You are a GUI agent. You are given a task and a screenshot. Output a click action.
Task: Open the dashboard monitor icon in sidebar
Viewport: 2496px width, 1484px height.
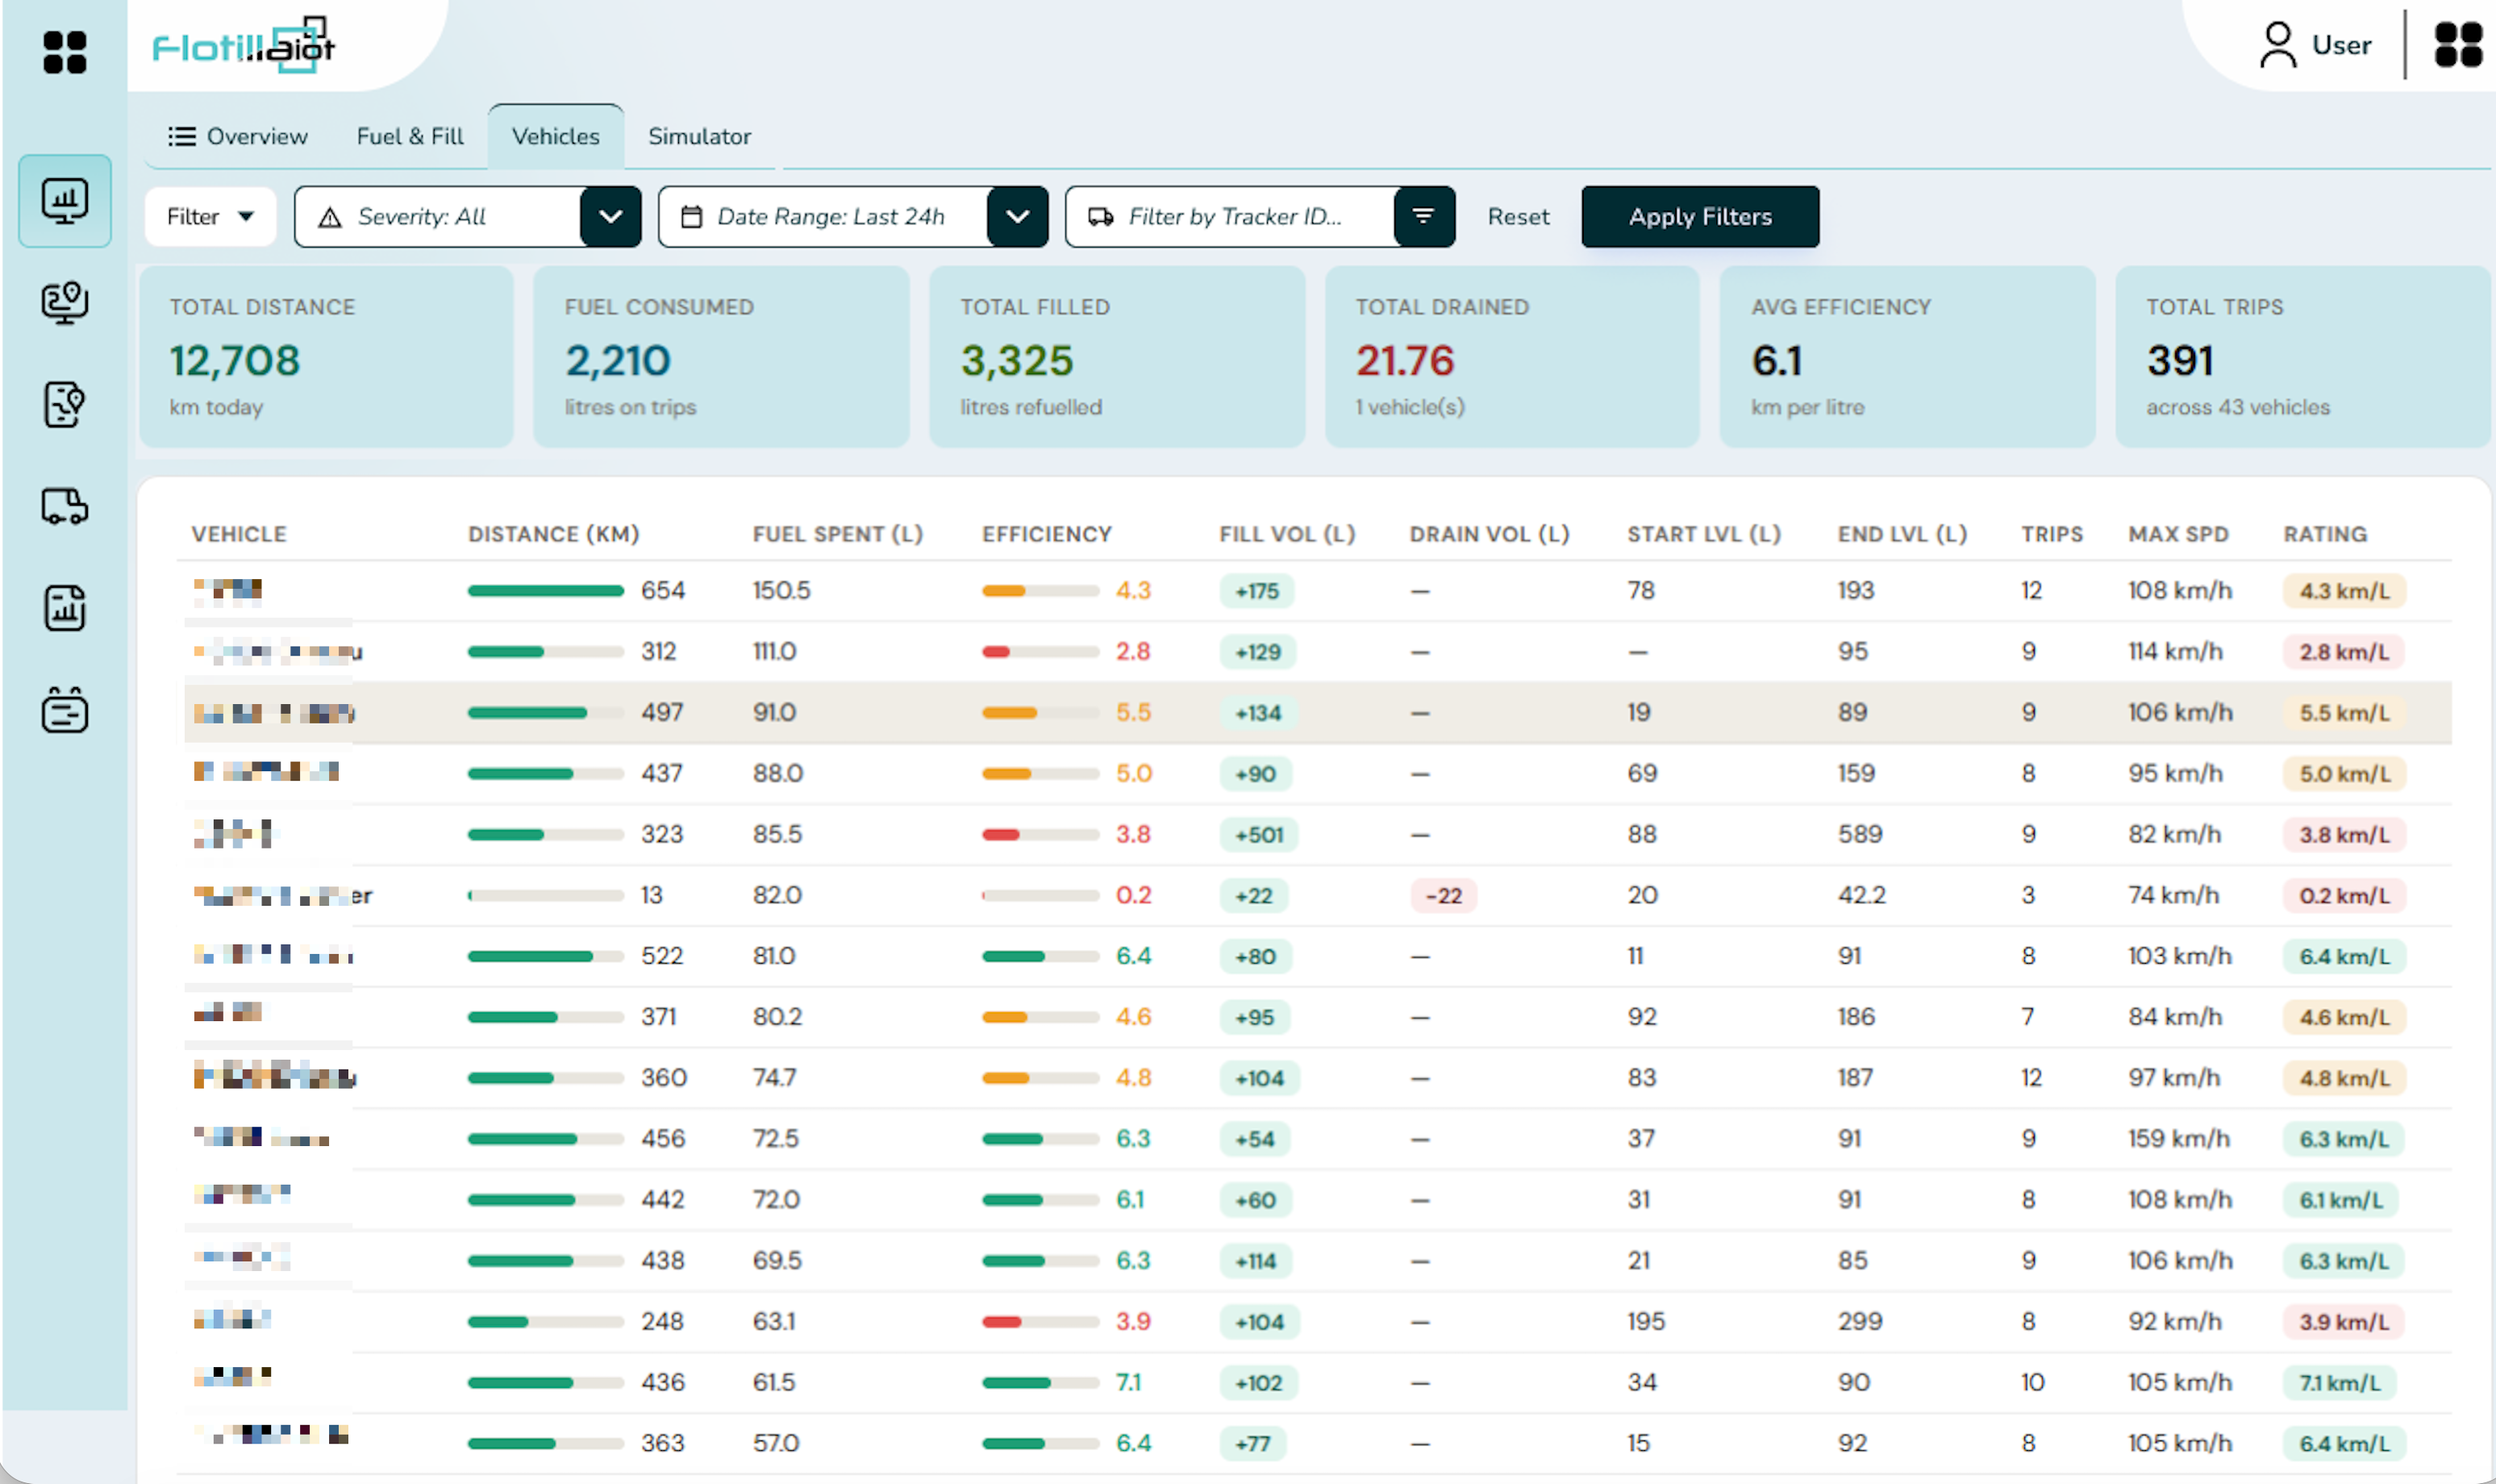tap(65, 201)
